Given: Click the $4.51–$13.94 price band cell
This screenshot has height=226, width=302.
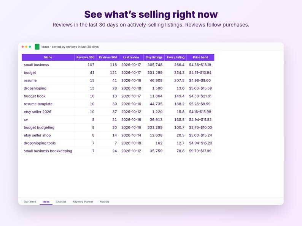Looking at the screenshot, I should pyautogui.click(x=200, y=72).
